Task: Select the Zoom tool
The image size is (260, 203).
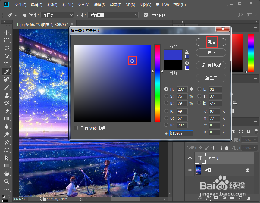Action: click(6, 181)
